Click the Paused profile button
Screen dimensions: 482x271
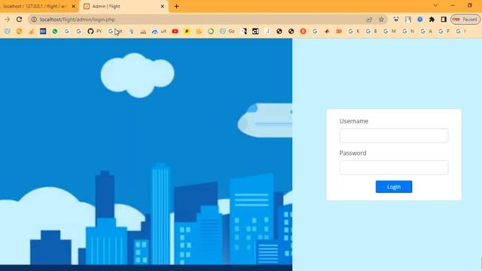pyautogui.click(x=465, y=20)
